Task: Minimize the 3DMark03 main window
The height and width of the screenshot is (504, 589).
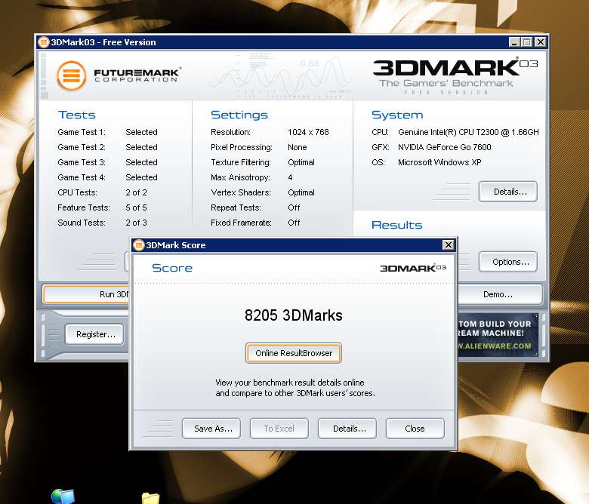Action: tap(514, 42)
